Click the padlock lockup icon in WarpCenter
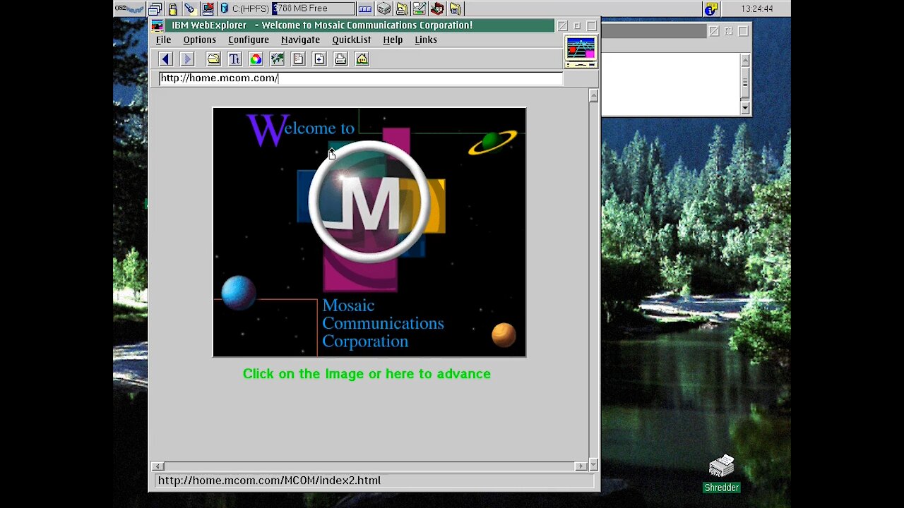Image resolution: width=904 pixels, height=508 pixels. click(172, 9)
